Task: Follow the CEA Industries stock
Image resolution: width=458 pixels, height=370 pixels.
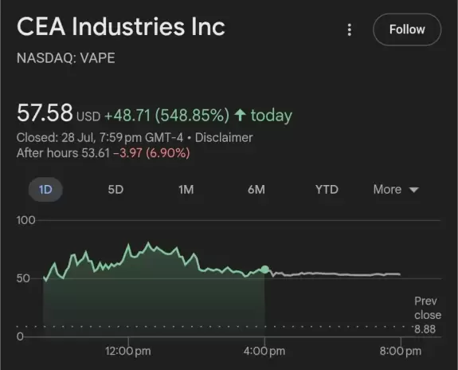Action: (x=407, y=30)
